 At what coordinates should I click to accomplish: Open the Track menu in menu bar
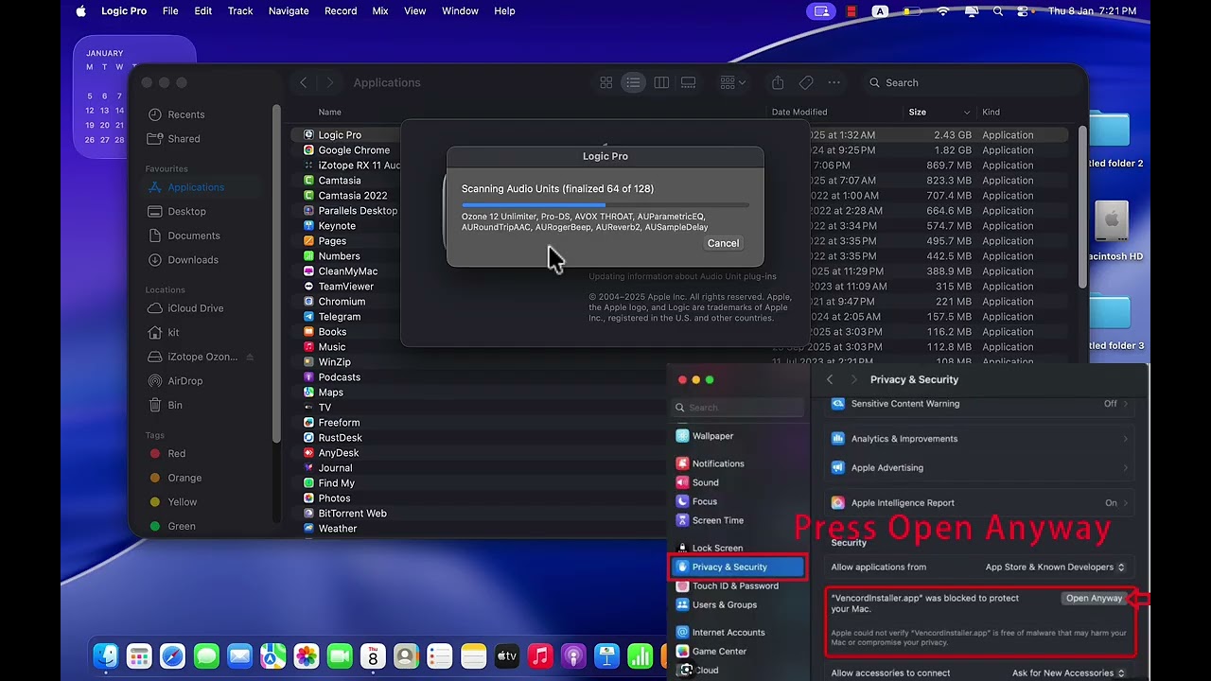coord(240,11)
